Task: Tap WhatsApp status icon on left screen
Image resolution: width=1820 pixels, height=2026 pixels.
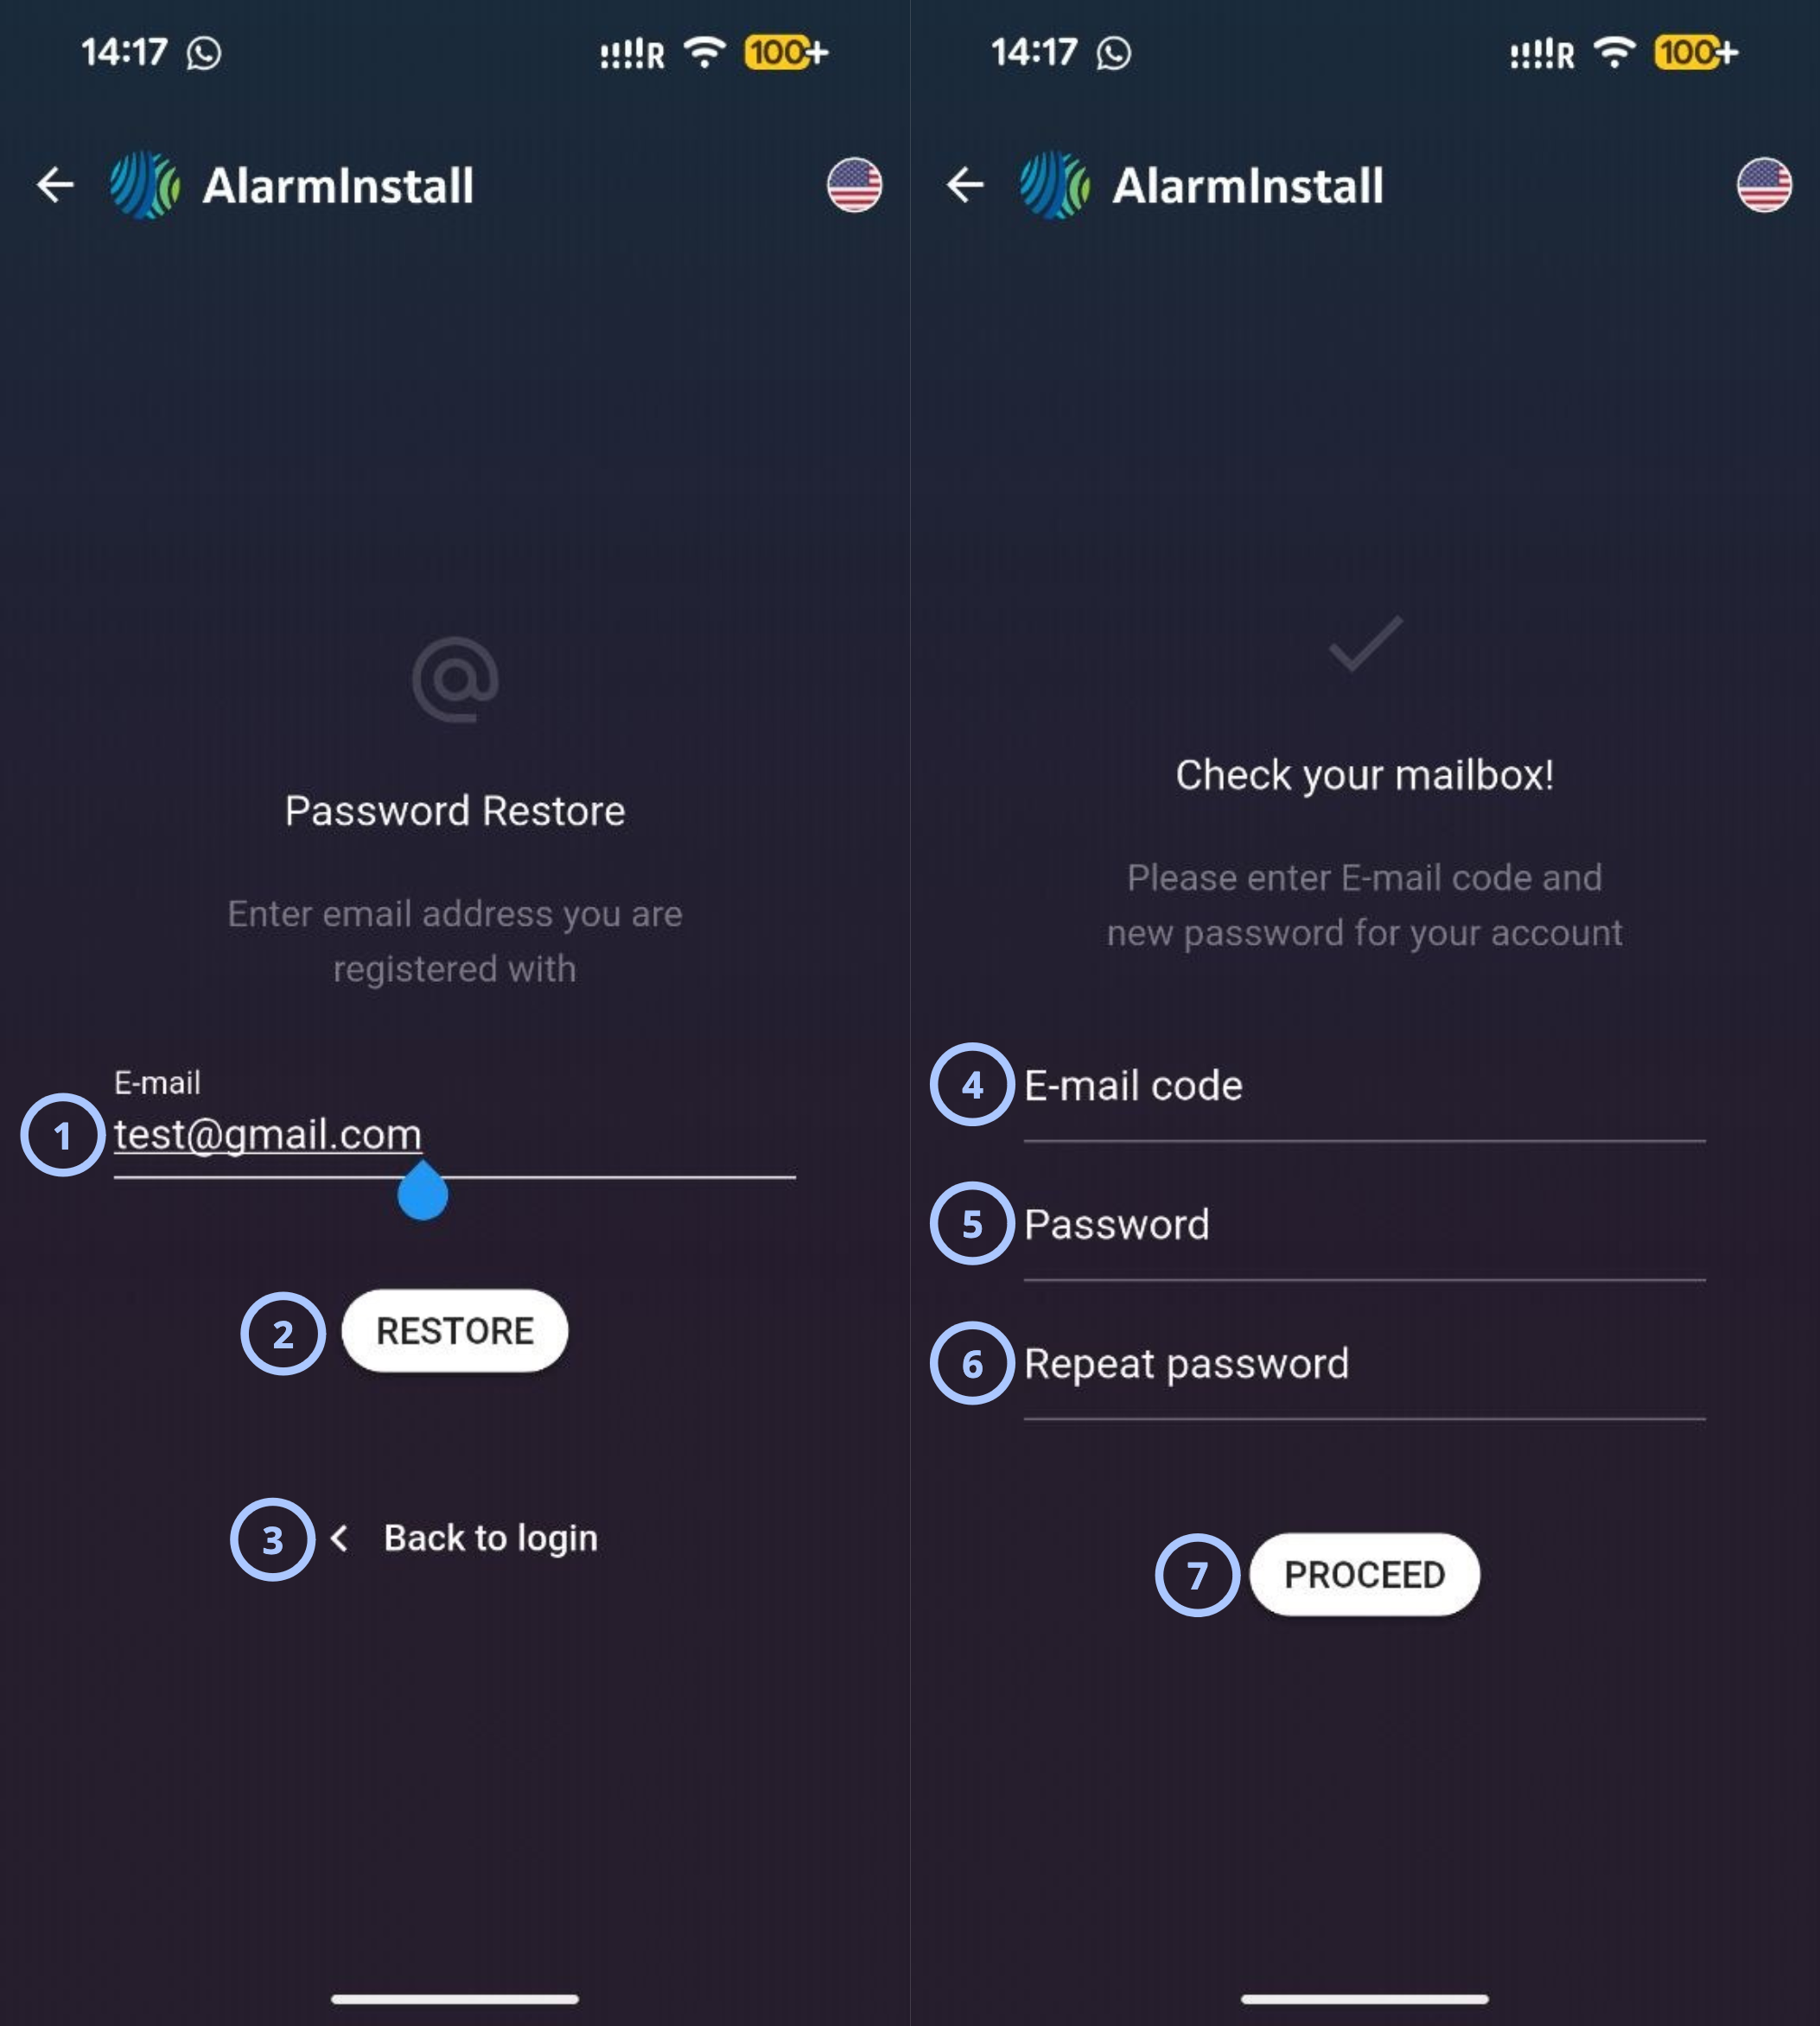Action: coord(204,53)
